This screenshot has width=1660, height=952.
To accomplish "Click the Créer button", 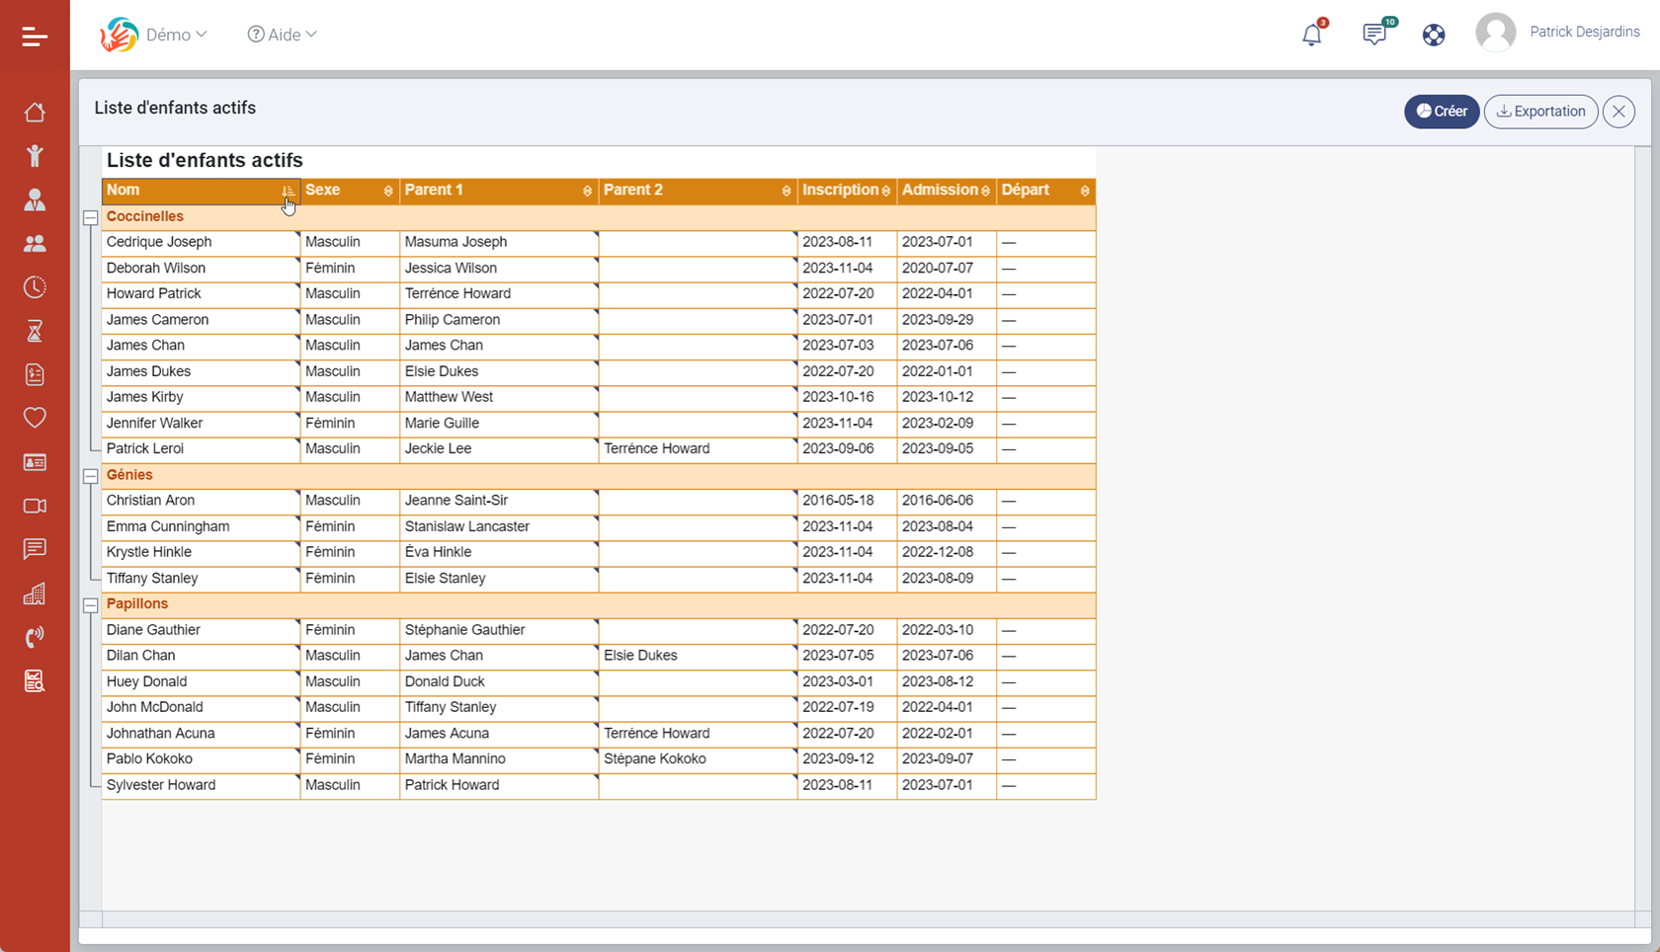I will pos(1441,112).
